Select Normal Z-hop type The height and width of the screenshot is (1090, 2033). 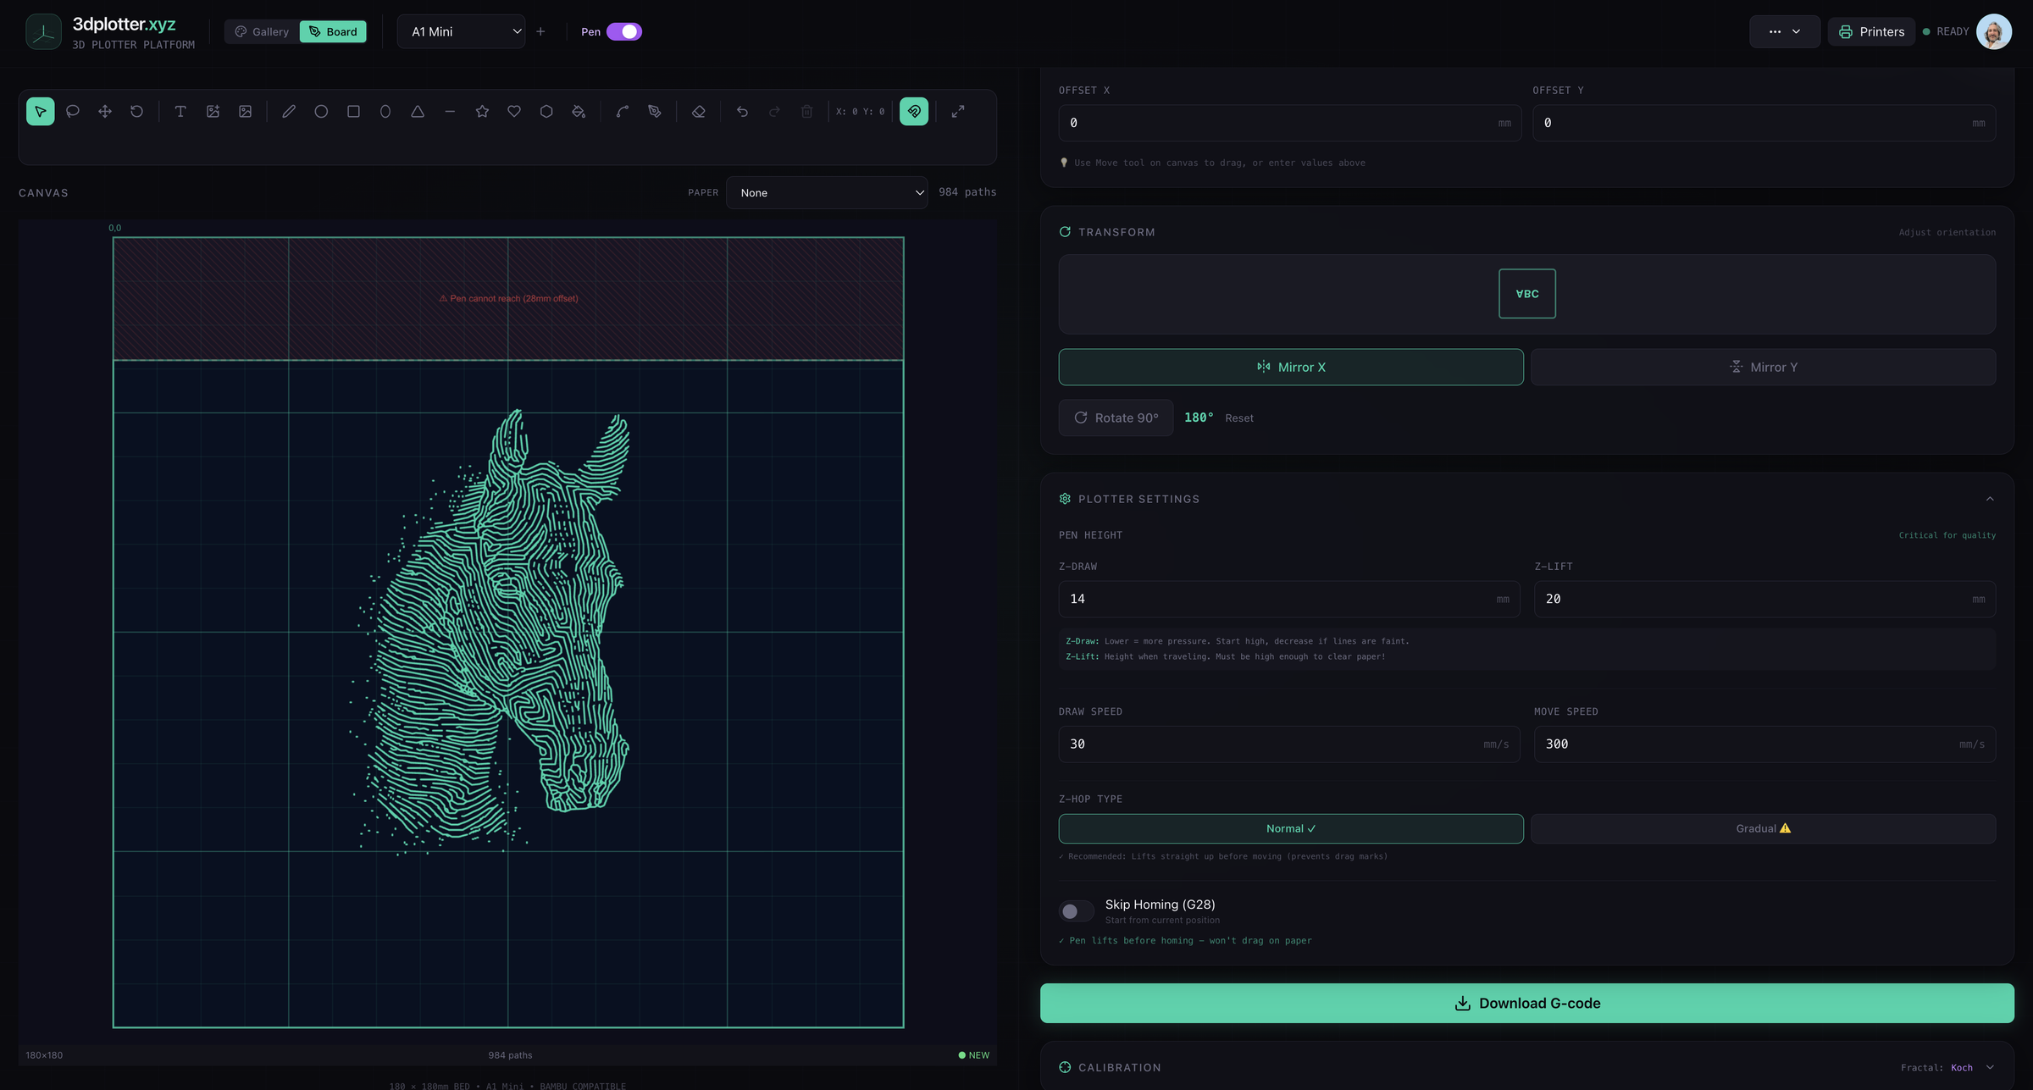[x=1291, y=829]
